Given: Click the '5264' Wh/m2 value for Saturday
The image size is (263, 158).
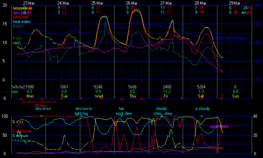Looking at the screenshot, I should (201, 87).
